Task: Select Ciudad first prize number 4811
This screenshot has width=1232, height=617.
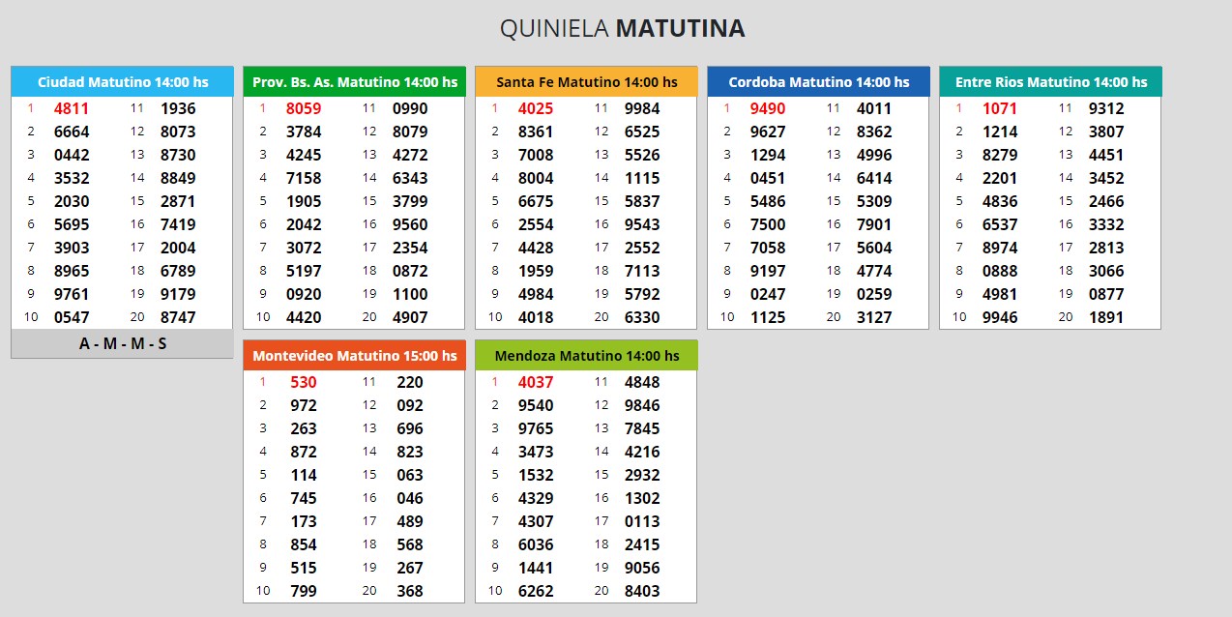Action: pyautogui.click(x=72, y=108)
